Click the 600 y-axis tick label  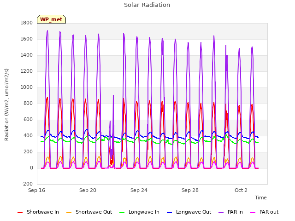point(28,120)
